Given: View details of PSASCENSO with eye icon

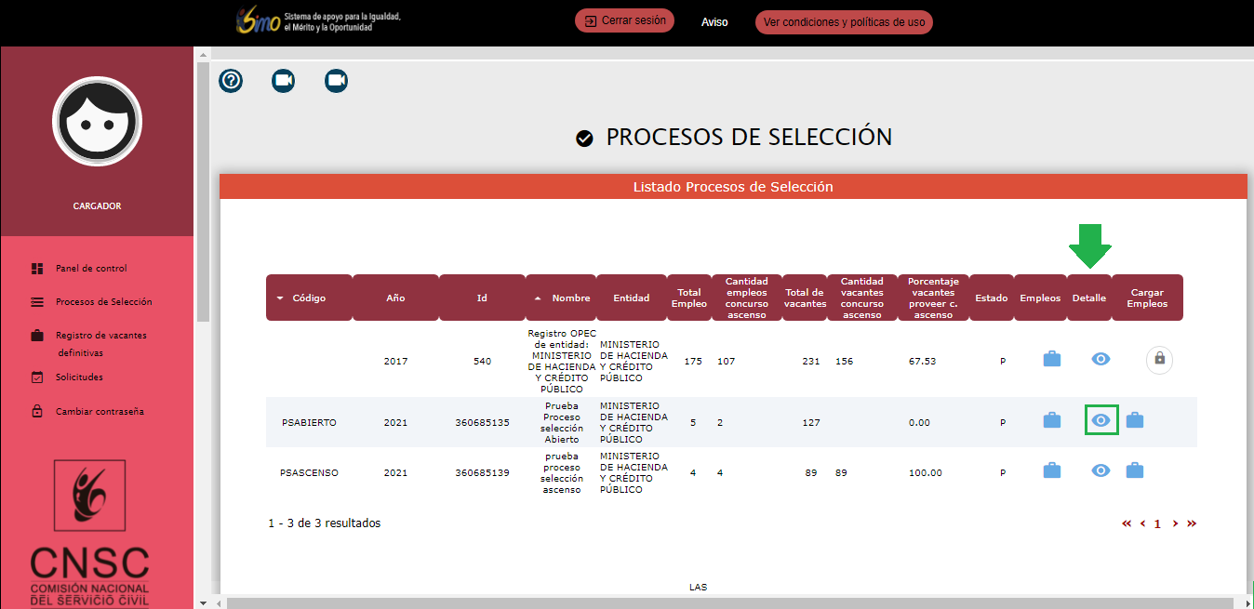Looking at the screenshot, I should pos(1101,470).
